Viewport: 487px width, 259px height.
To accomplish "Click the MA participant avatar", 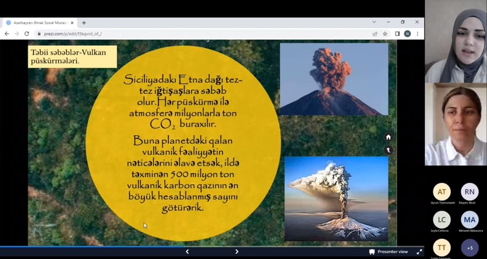I will click(x=469, y=219).
